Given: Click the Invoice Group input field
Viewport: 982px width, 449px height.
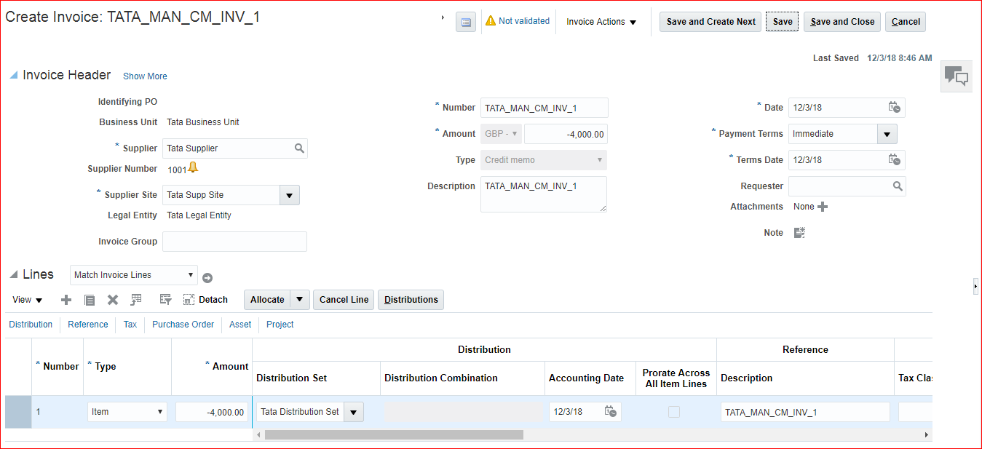Looking at the screenshot, I should coord(234,242).
